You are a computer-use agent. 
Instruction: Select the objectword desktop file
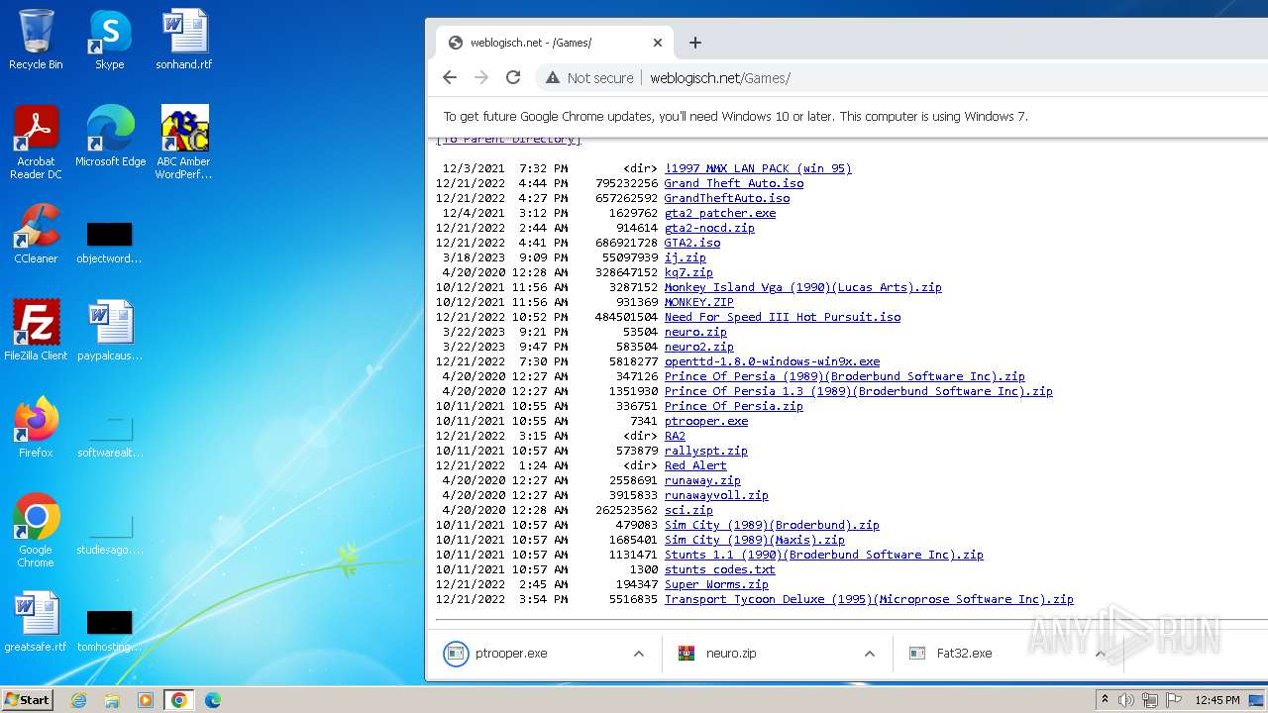click(109, 243)
